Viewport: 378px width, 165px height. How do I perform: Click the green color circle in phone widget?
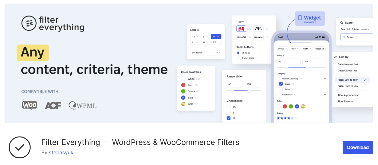click(x=291, y=107)
